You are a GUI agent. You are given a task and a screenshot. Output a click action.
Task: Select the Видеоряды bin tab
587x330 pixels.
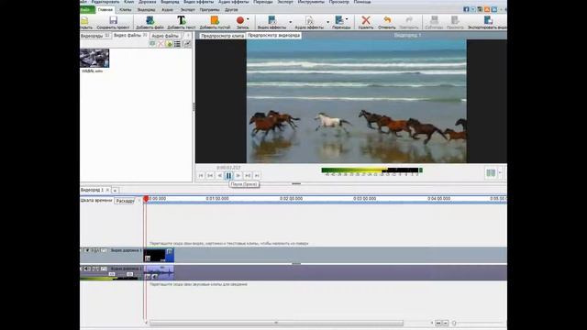tap(94, 36)
